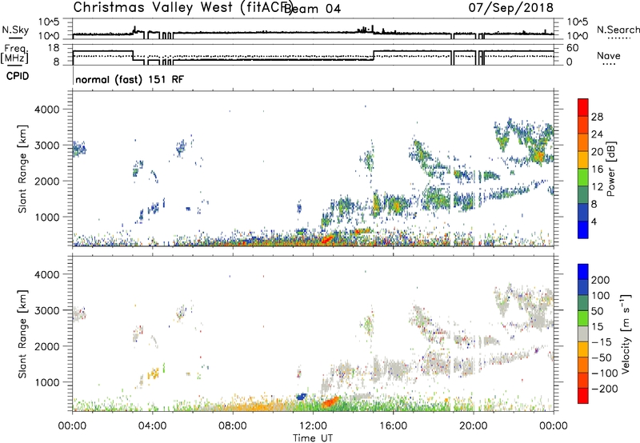The image size is (640, 443).
Task: Click the positive "50" velocity colorbar tick
Action: point(597,311)
